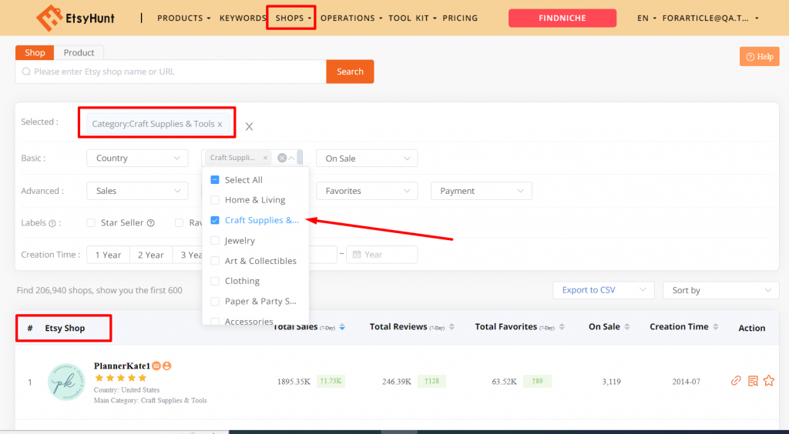
Task: Click the EtsyHunt logo
Action: tap(76, 18)
